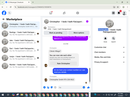Click the back arrow beside Marketplace

[x=4, y=19]
